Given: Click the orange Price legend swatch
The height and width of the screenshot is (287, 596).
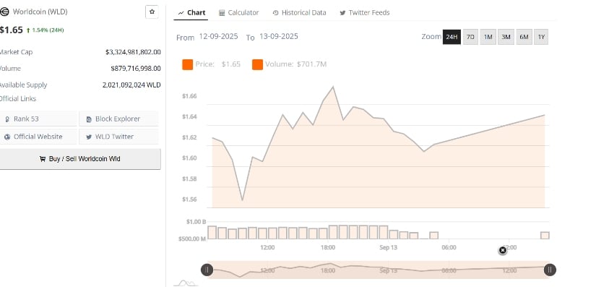Looking at the screenshot, I should coord(187,64).
